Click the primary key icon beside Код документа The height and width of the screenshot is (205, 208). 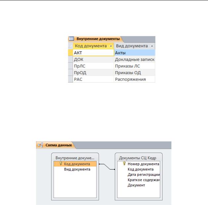click(61, 164)
